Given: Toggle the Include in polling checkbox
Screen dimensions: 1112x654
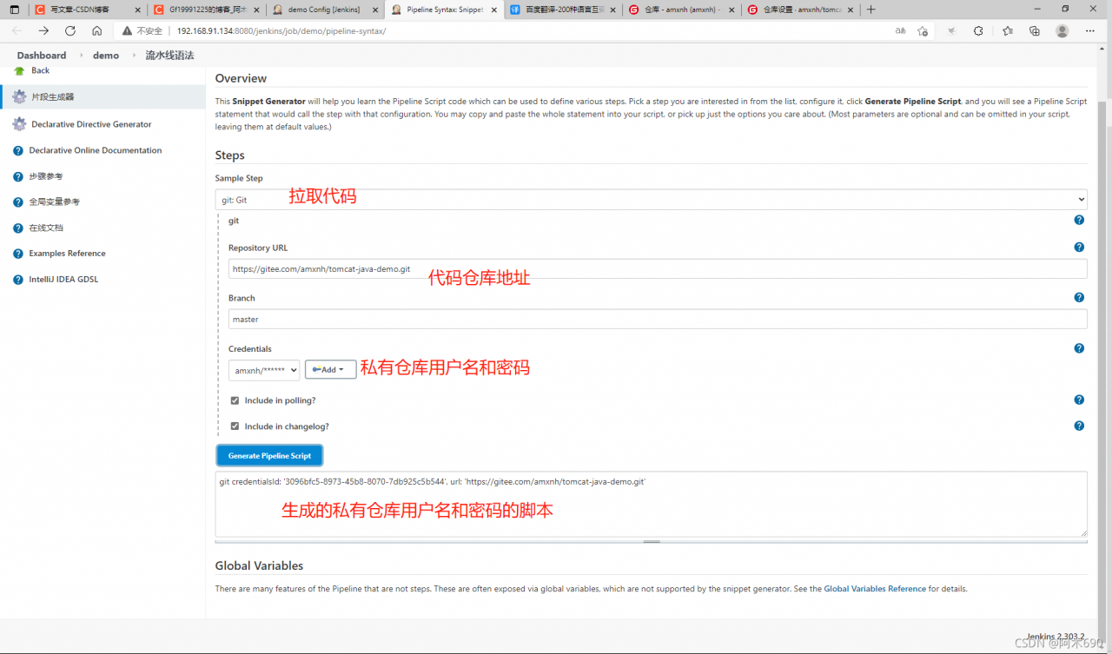Looking at the screenshot, I should (x=235, y=401).
